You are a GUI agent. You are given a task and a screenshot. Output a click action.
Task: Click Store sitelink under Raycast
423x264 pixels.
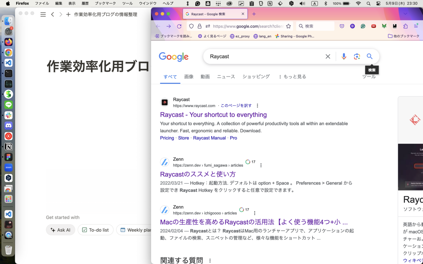[x=183, y=138]
